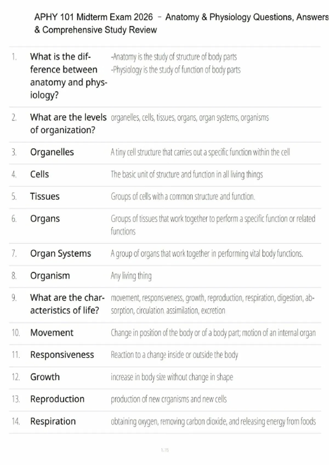Select the term 'Organelles'
Image resolution: width=329 pixels, height=466 pixels.
click(52, 152)
